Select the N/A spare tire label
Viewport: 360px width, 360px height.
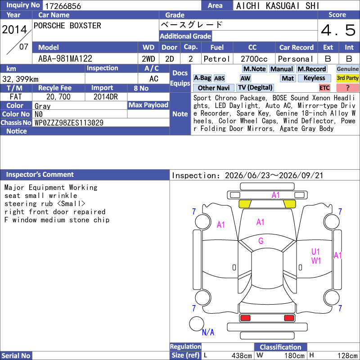208,332
